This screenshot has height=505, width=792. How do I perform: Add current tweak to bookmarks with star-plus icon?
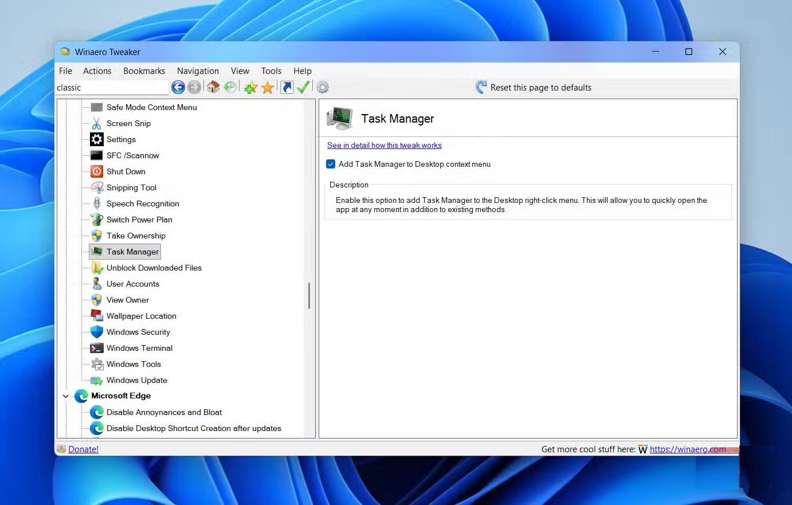pyautogui.click(x=250, y=87)
